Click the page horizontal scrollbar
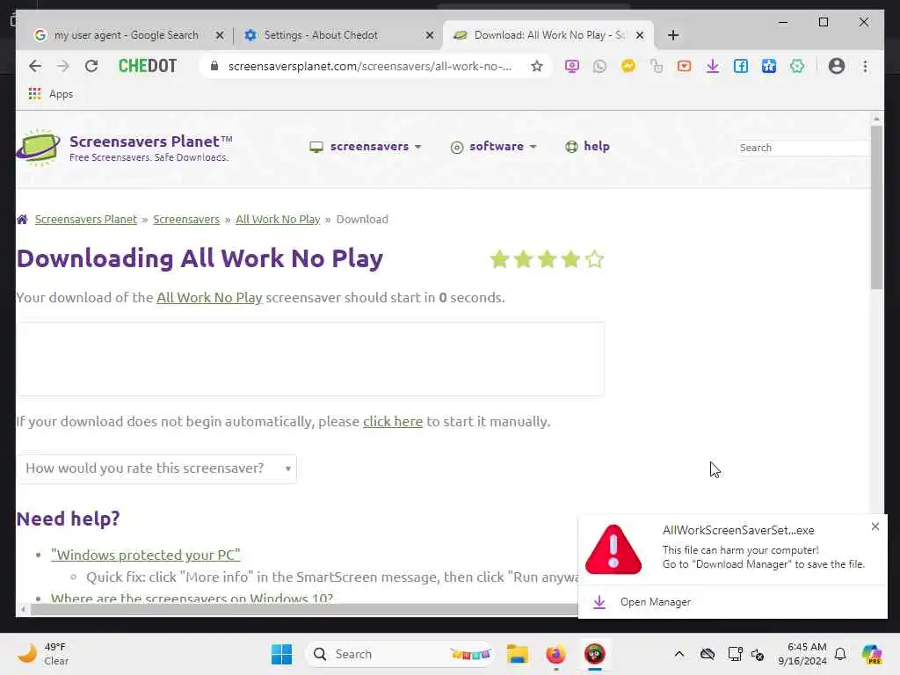 304,610
